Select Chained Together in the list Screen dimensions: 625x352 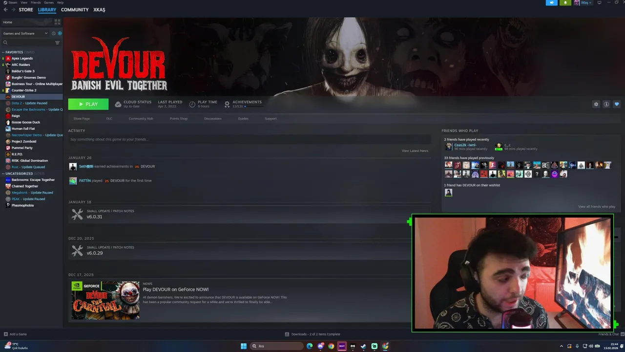25,186
